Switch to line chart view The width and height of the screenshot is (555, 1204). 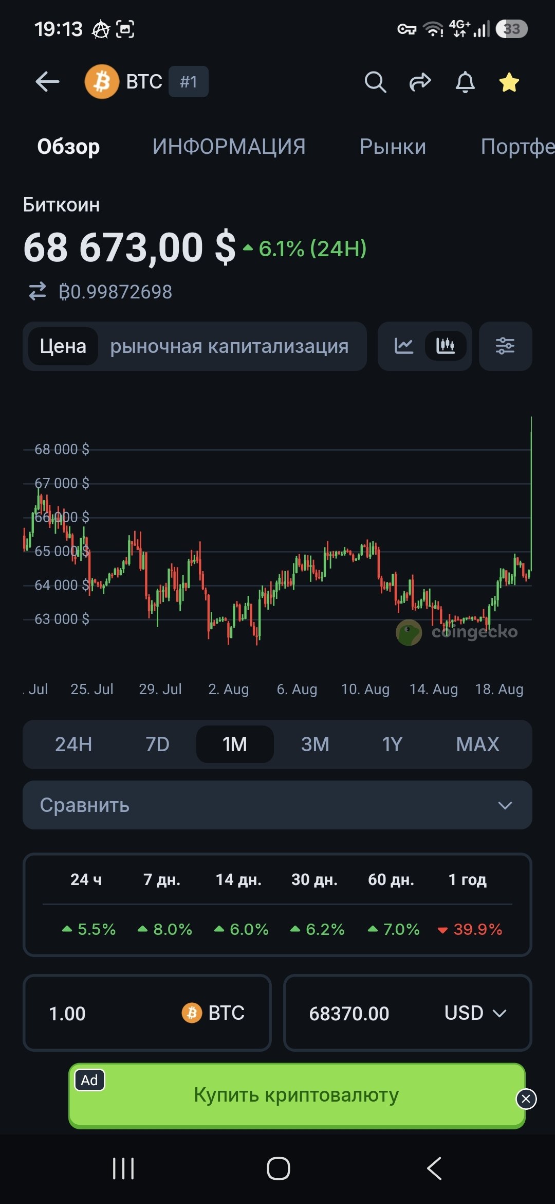pos(404,346)
